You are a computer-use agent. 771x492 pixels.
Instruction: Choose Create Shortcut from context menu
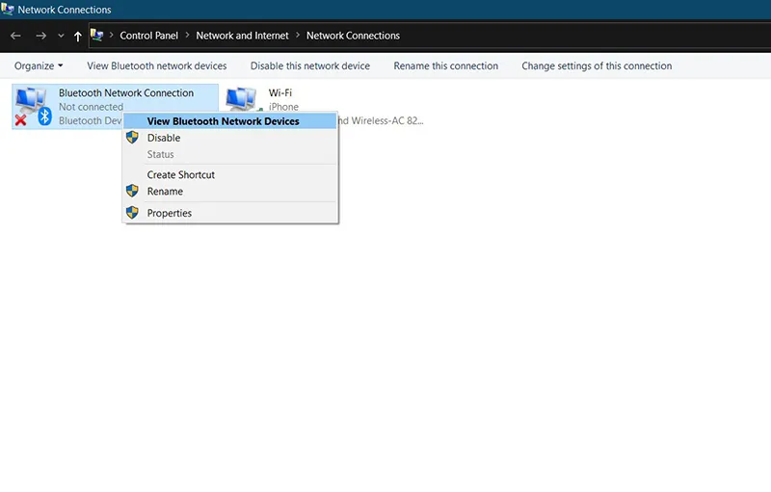(180, 175)
